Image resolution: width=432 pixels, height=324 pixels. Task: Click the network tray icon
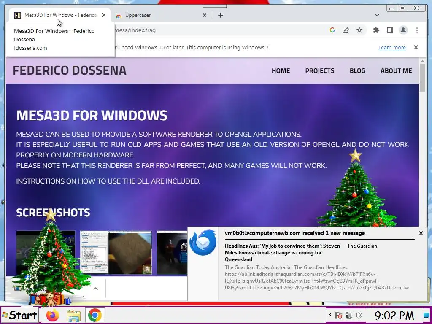(349, 315)
